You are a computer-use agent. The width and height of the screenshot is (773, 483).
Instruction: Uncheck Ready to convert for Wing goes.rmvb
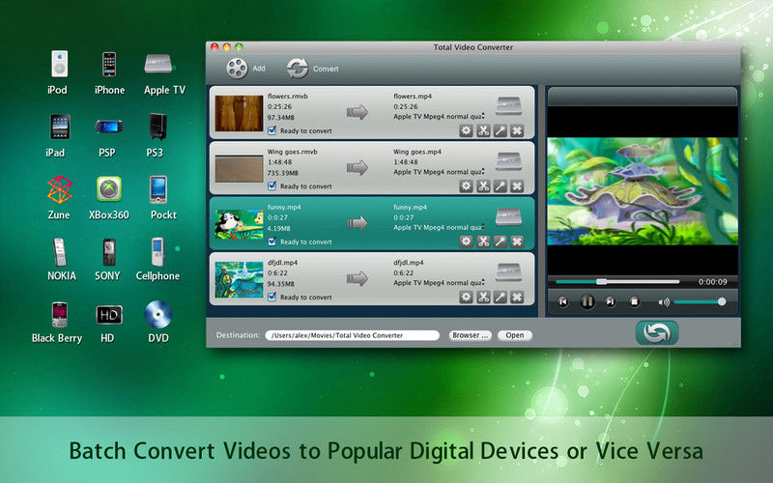pos(272,185)
